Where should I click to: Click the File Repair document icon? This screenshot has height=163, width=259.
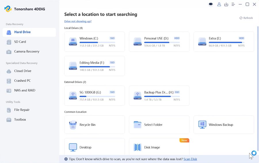tap(9, 110)
